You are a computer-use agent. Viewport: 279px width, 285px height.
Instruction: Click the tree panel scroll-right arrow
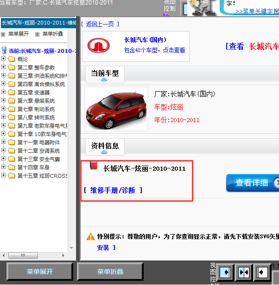tap(63, 255)
